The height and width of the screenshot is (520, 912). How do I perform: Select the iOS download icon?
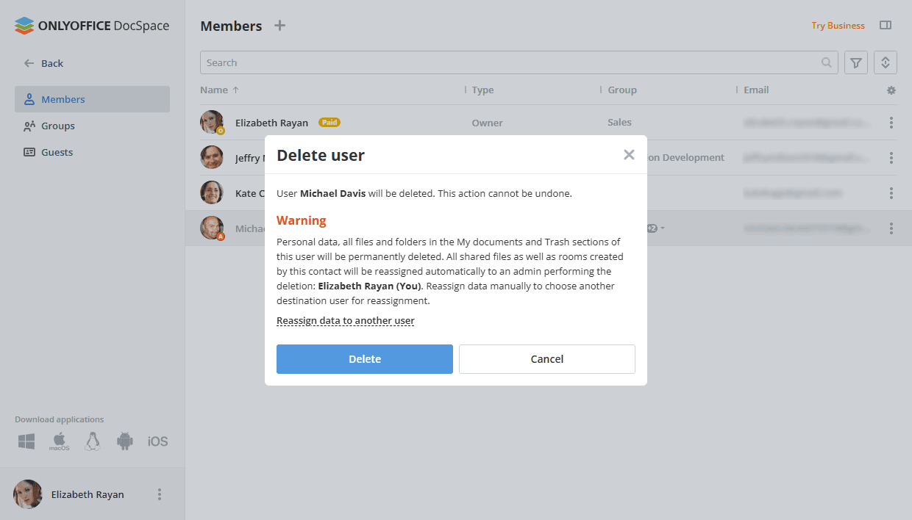click(157, 441)
